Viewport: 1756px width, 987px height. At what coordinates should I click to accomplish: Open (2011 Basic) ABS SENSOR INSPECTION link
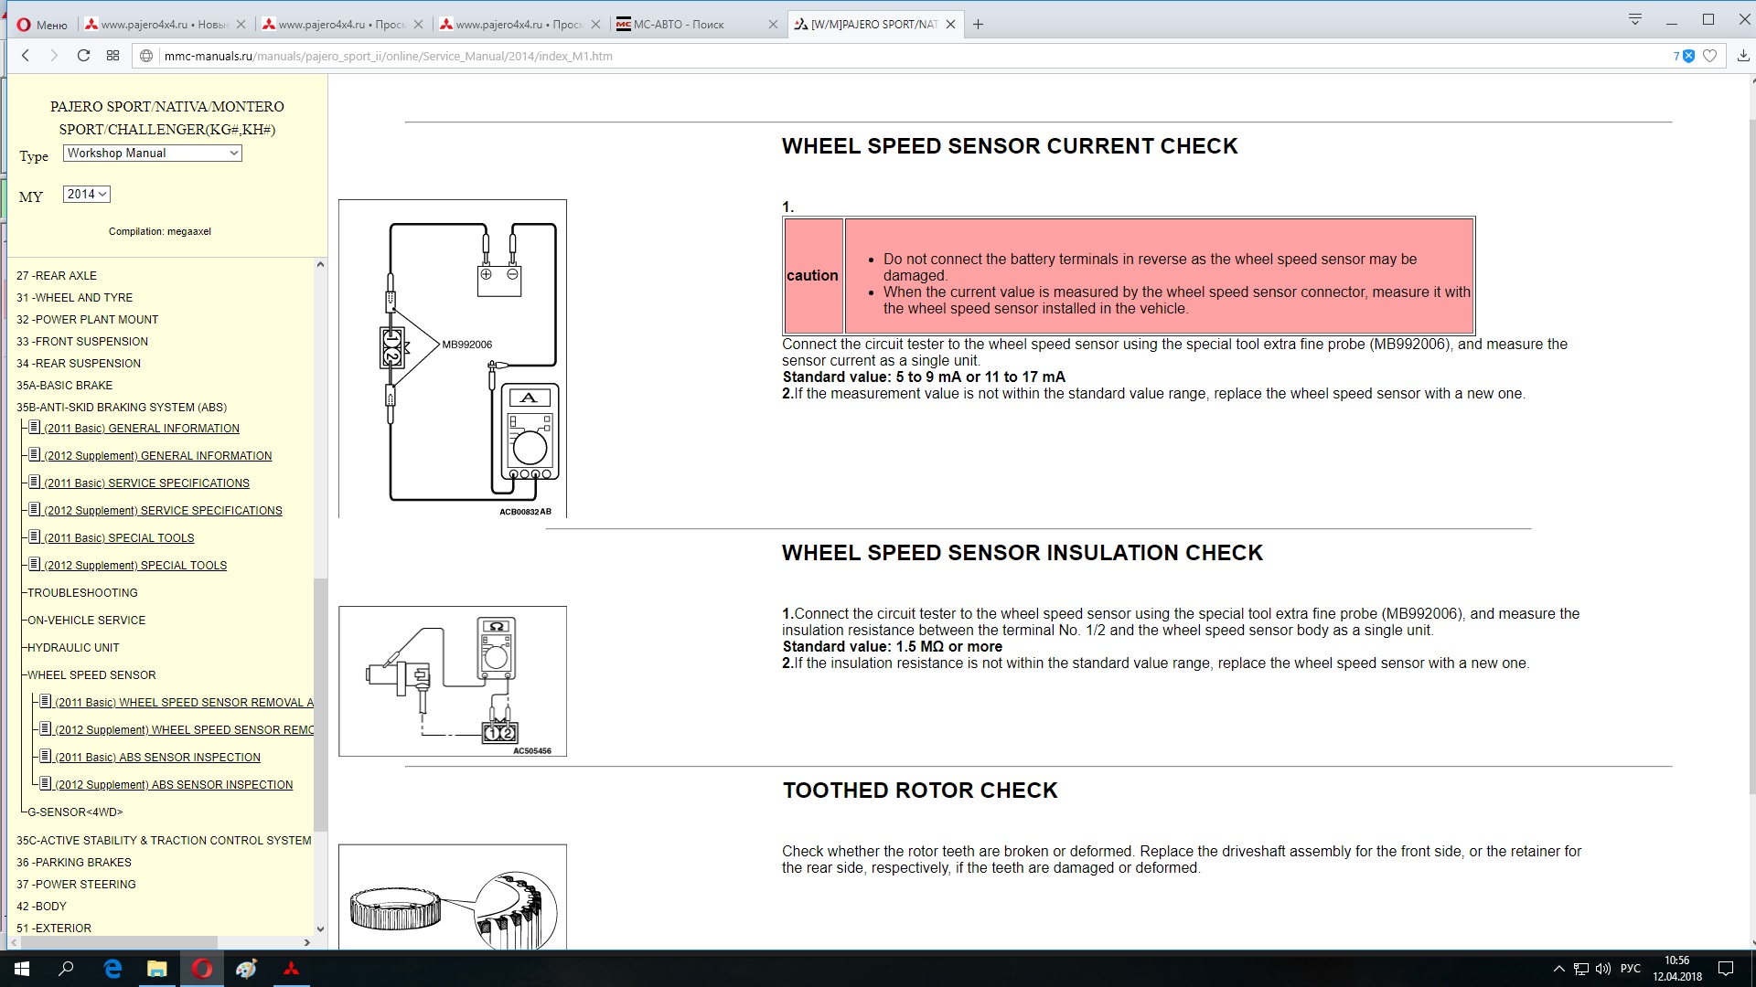tap(157, 758)
